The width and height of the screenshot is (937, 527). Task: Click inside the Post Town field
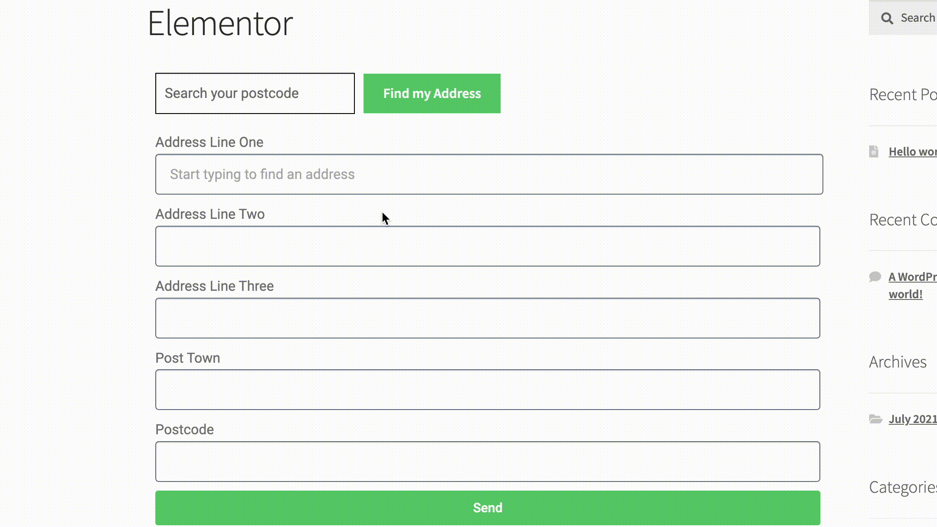[x=488, y=390]
